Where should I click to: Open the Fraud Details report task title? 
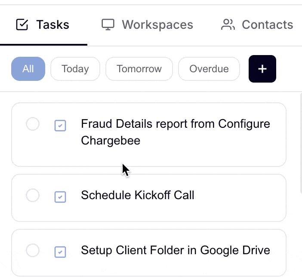point(175,132)
